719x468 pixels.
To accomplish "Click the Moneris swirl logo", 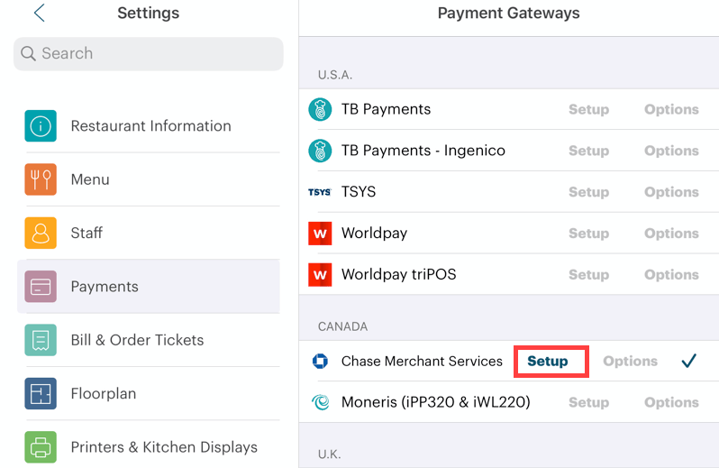I will point(320,403).
